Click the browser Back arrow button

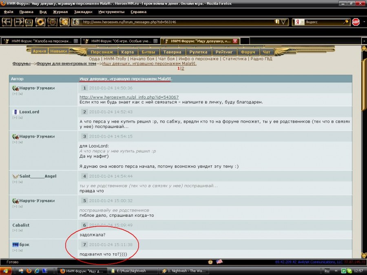tap(7, 22)
